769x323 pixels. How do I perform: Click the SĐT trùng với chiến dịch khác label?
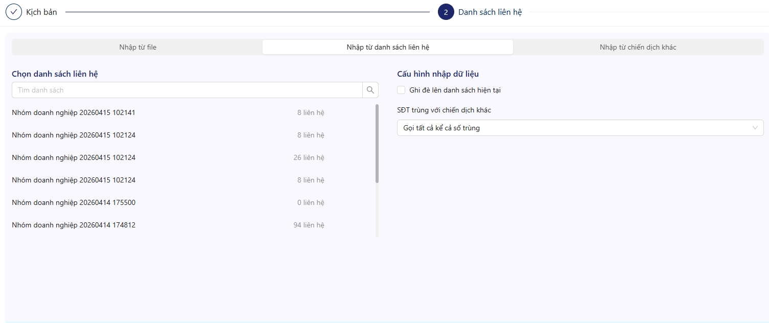click(x=444, y=110)
